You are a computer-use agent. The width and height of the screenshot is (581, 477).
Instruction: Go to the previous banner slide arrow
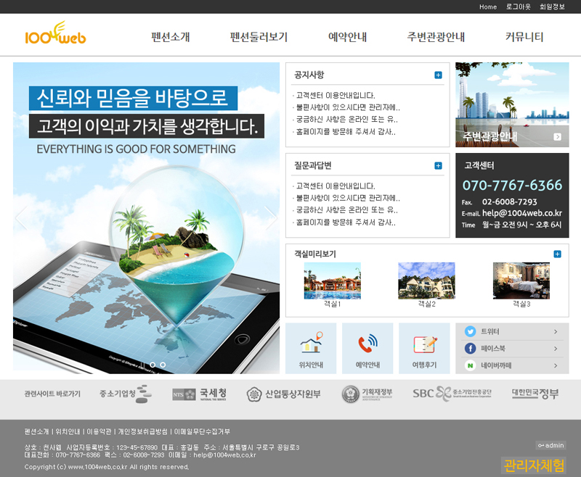click(23, 217)
